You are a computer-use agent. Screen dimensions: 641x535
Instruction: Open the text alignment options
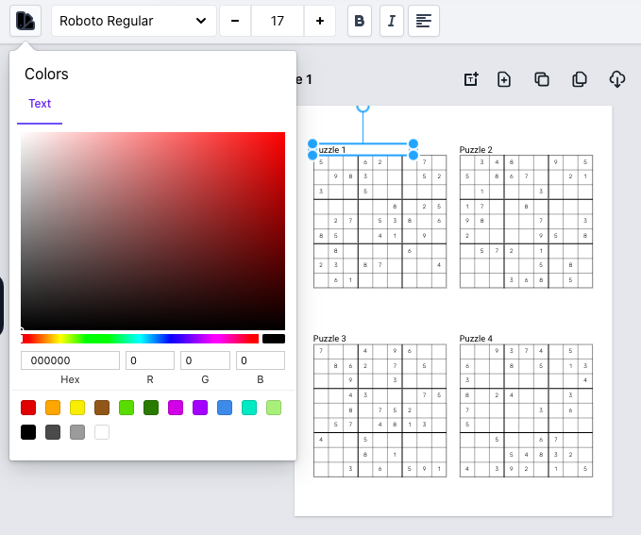point(424,21)
